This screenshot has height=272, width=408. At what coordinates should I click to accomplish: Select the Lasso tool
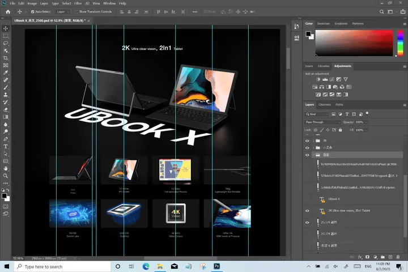click(6, 43)
